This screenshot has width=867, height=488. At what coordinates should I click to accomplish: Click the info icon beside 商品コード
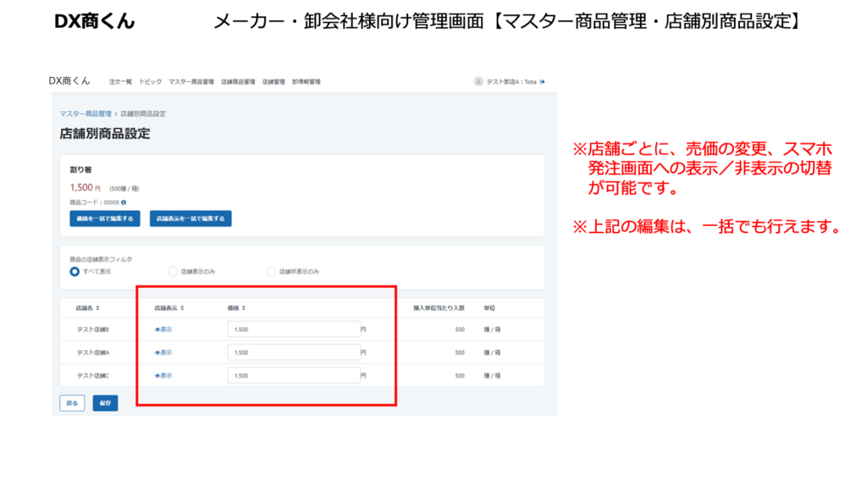[x=124, y=202]
